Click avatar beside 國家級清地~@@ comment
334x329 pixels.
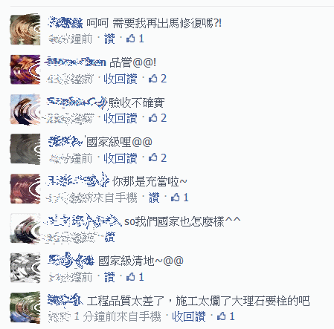[x=25, y=268]
